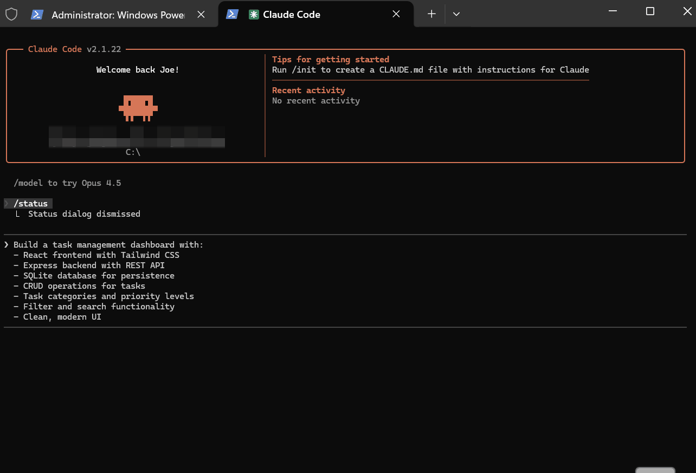
Task: Minimize the terminal window
Action: (x=613, y=11)
